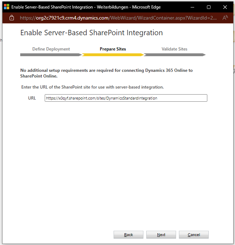The width and height of the screenshot is (235, 245).
Task: Click the Back button
Action: tap(129, 235)
